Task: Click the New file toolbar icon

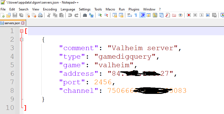Action: tap(2, 15)
